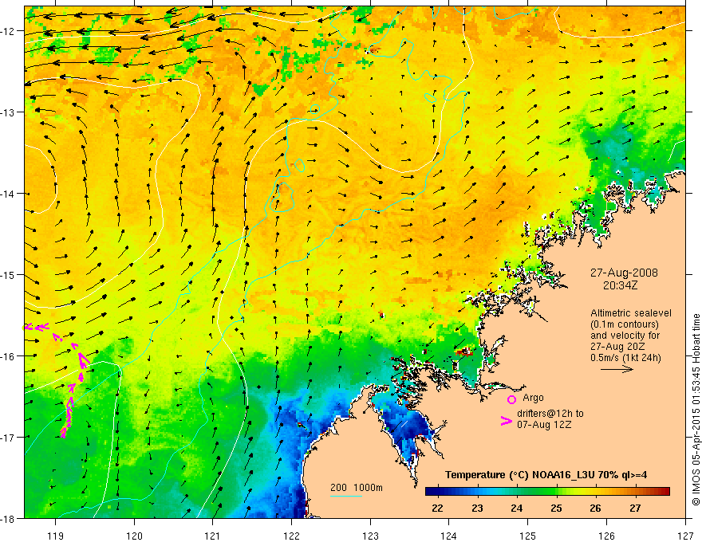Click the 'Temperature (°C) NOAA16_L3U 70% ql>=4' title

click(546, 475)
